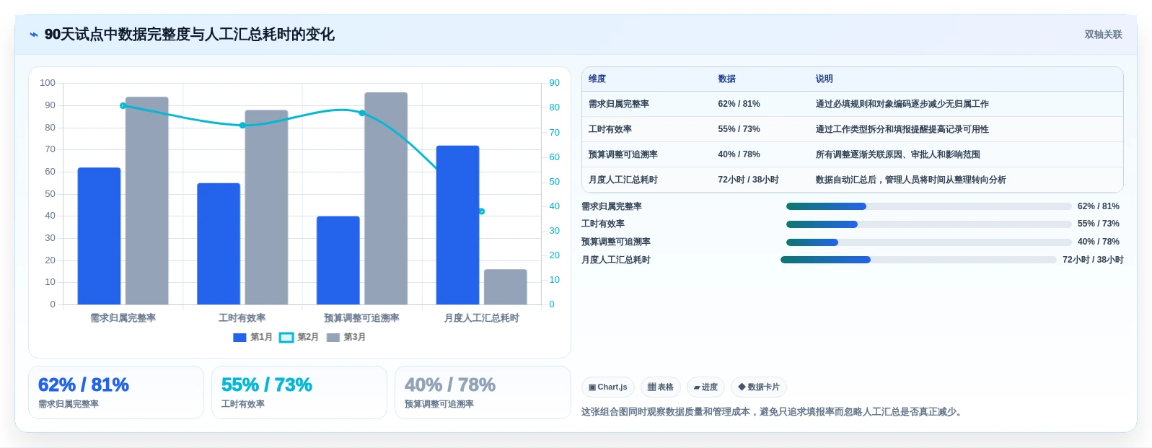This screenshot has width=1152, height=448.
Task: Click the line point over 月度人工汇总耗时
Action: coord(482,211)
